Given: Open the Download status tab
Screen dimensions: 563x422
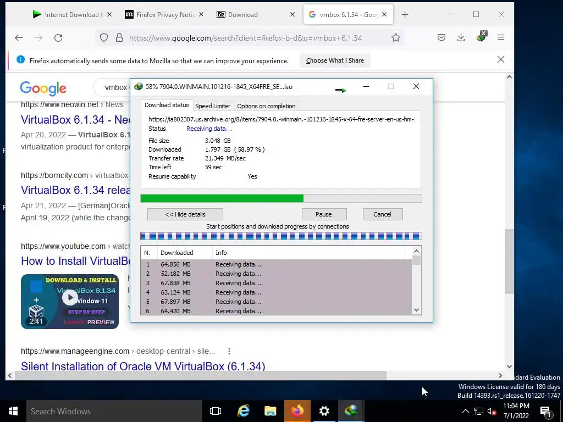Looking at the screenshot, I should tap(167, 105).
